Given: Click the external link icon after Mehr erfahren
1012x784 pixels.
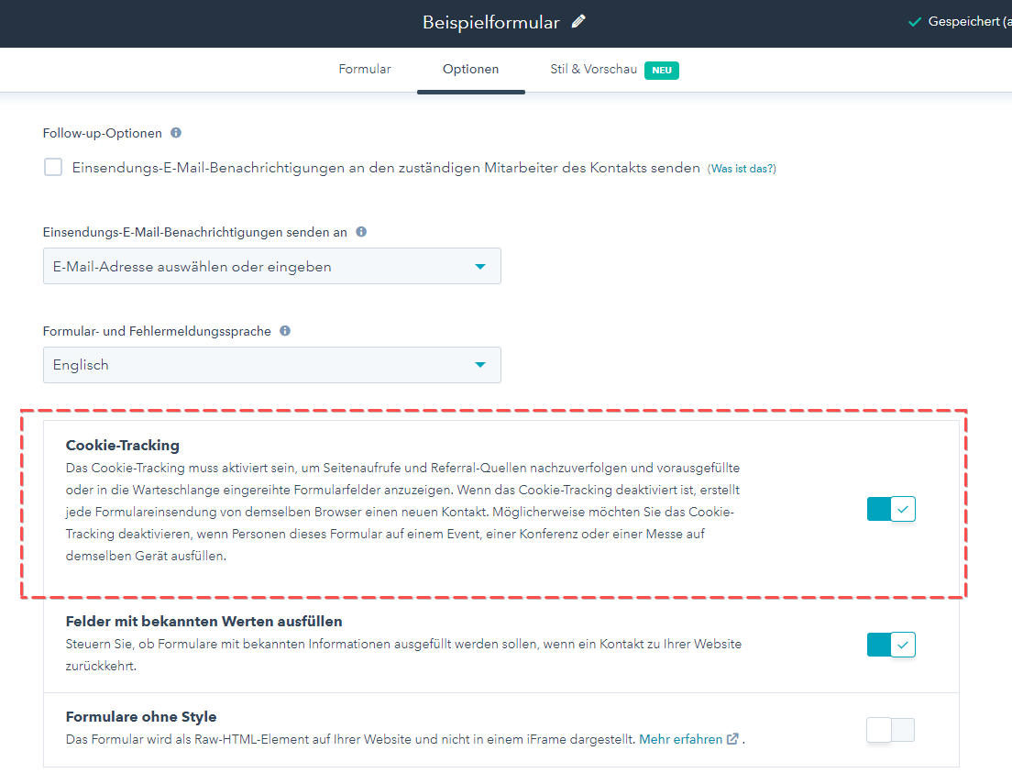Looking at the screenshot, I should [732, 739].
